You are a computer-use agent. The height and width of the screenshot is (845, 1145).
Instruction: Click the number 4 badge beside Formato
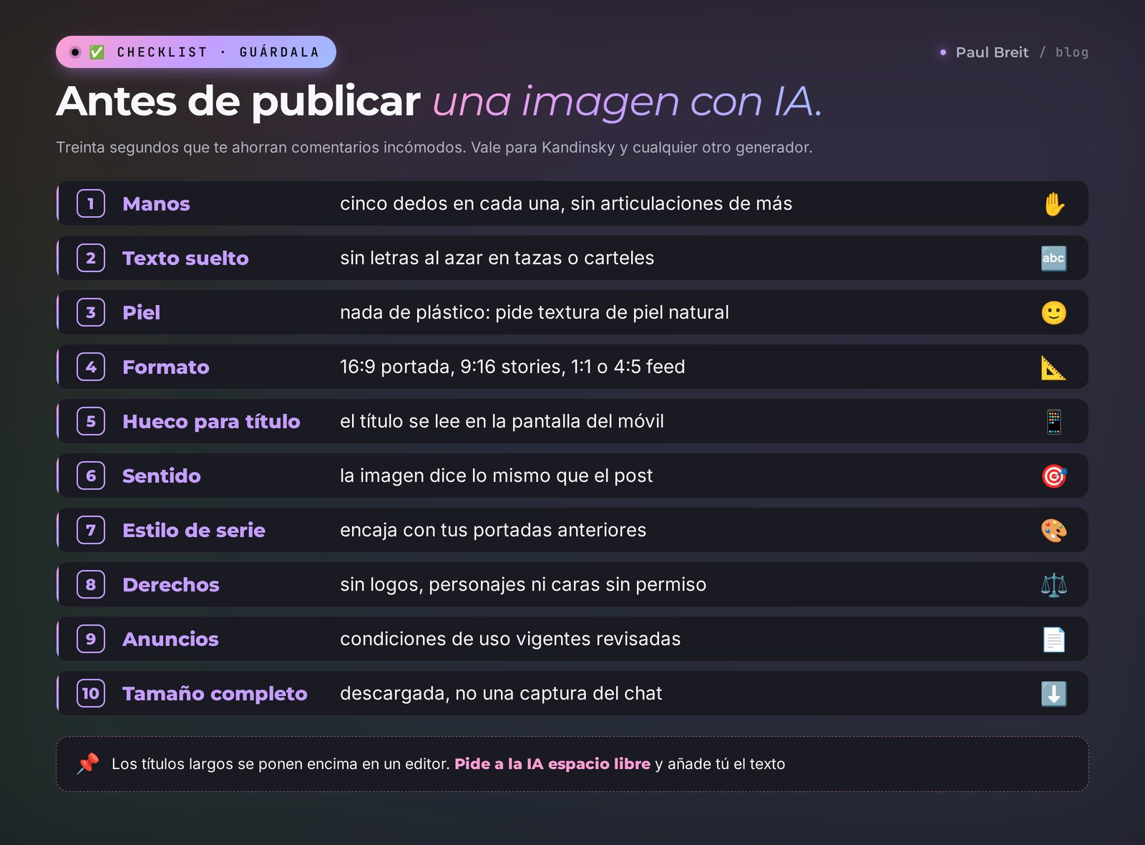pos(91,367)
